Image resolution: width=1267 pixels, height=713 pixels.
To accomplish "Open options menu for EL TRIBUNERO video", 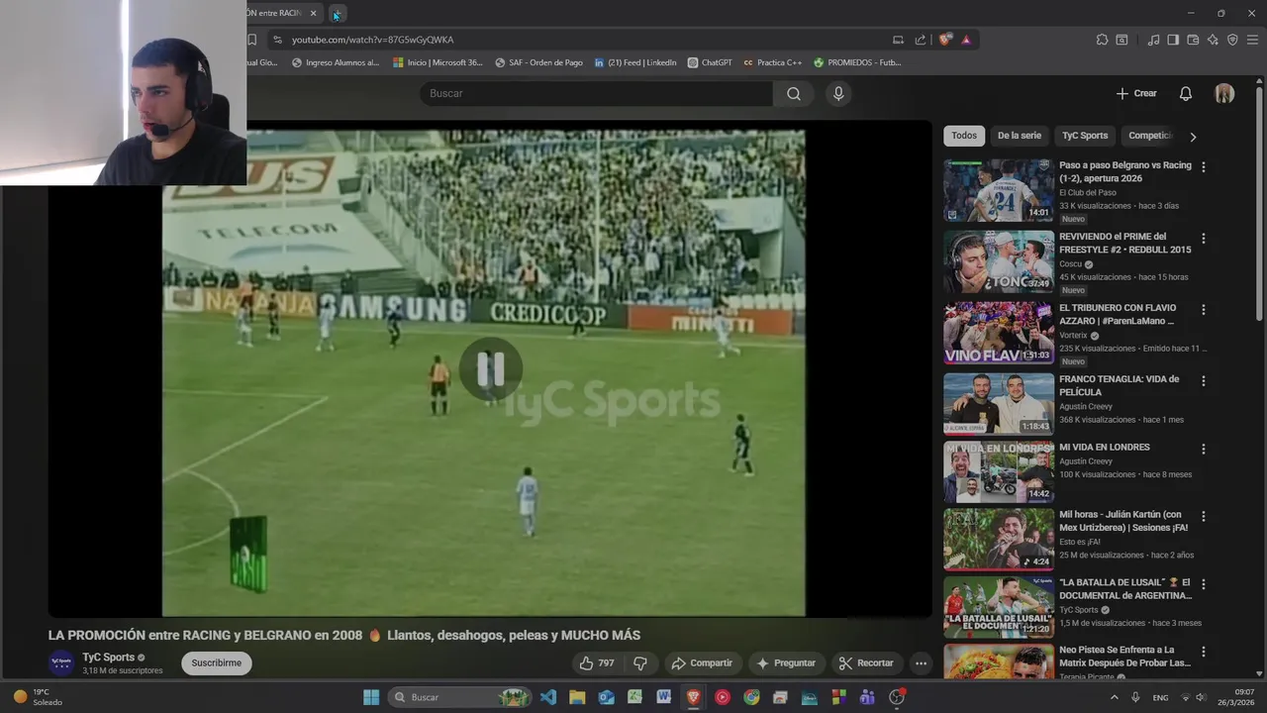I will tap(1204, 310).
